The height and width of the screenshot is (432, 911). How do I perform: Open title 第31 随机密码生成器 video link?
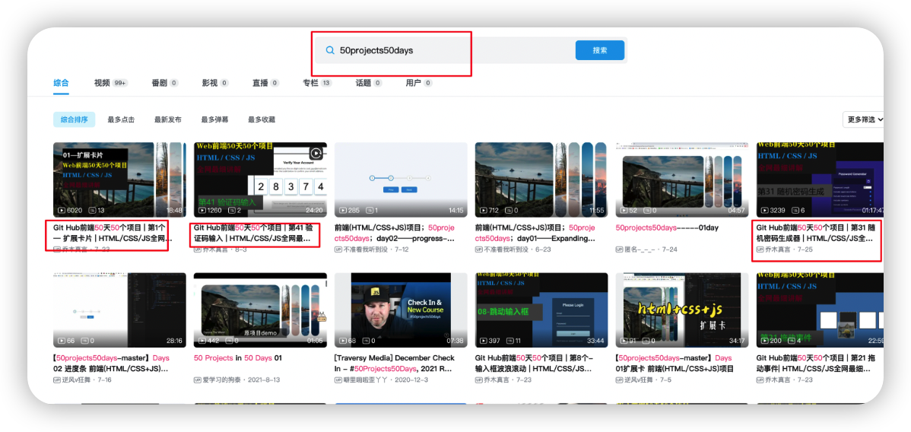pyautogui.click(x=815, y=233)
